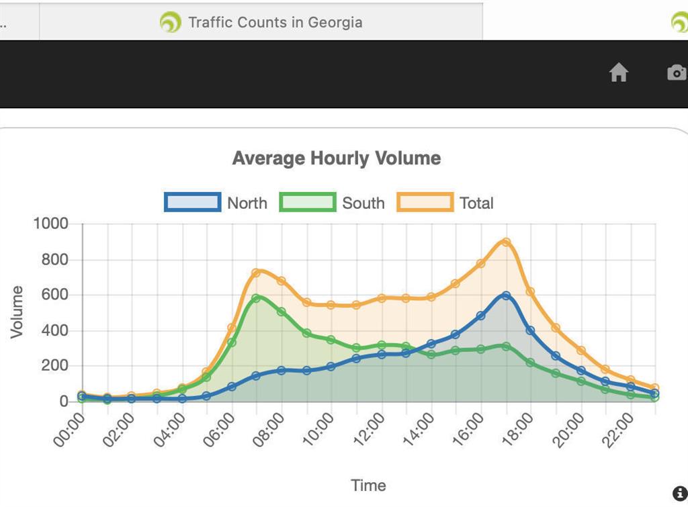
Task: Select the North data point at 12:00
Action: click(x=381, y=354)
